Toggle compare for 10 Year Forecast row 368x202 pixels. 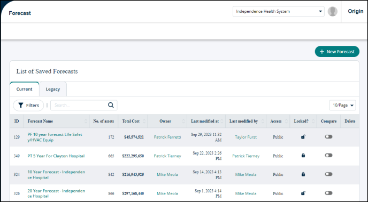328,174
